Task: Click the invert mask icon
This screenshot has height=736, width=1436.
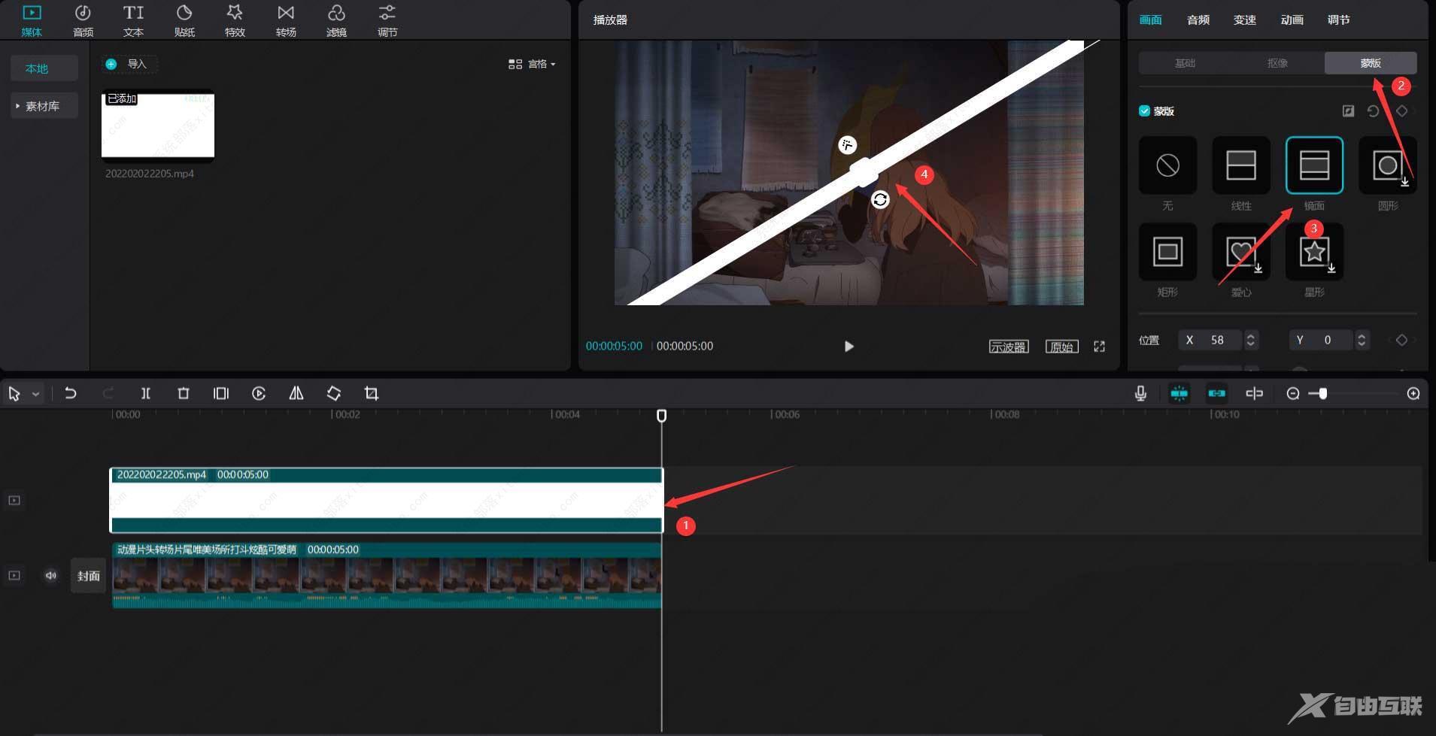Action: pos(1348,111)
